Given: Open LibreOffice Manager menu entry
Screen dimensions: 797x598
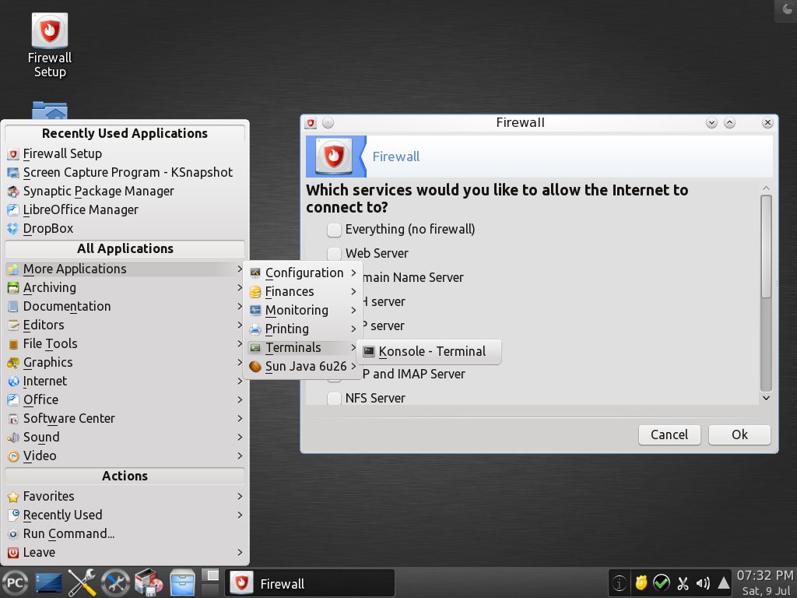Looking at the screenshot, I should tap(125, 210).
